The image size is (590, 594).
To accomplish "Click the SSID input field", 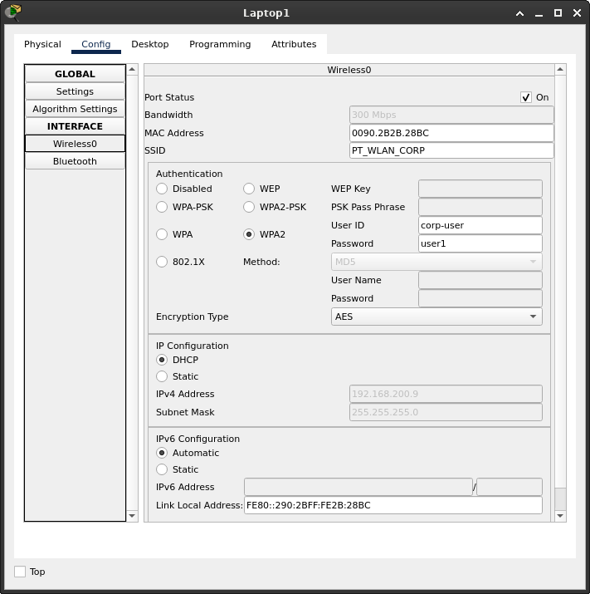I will tap(451, 150).
